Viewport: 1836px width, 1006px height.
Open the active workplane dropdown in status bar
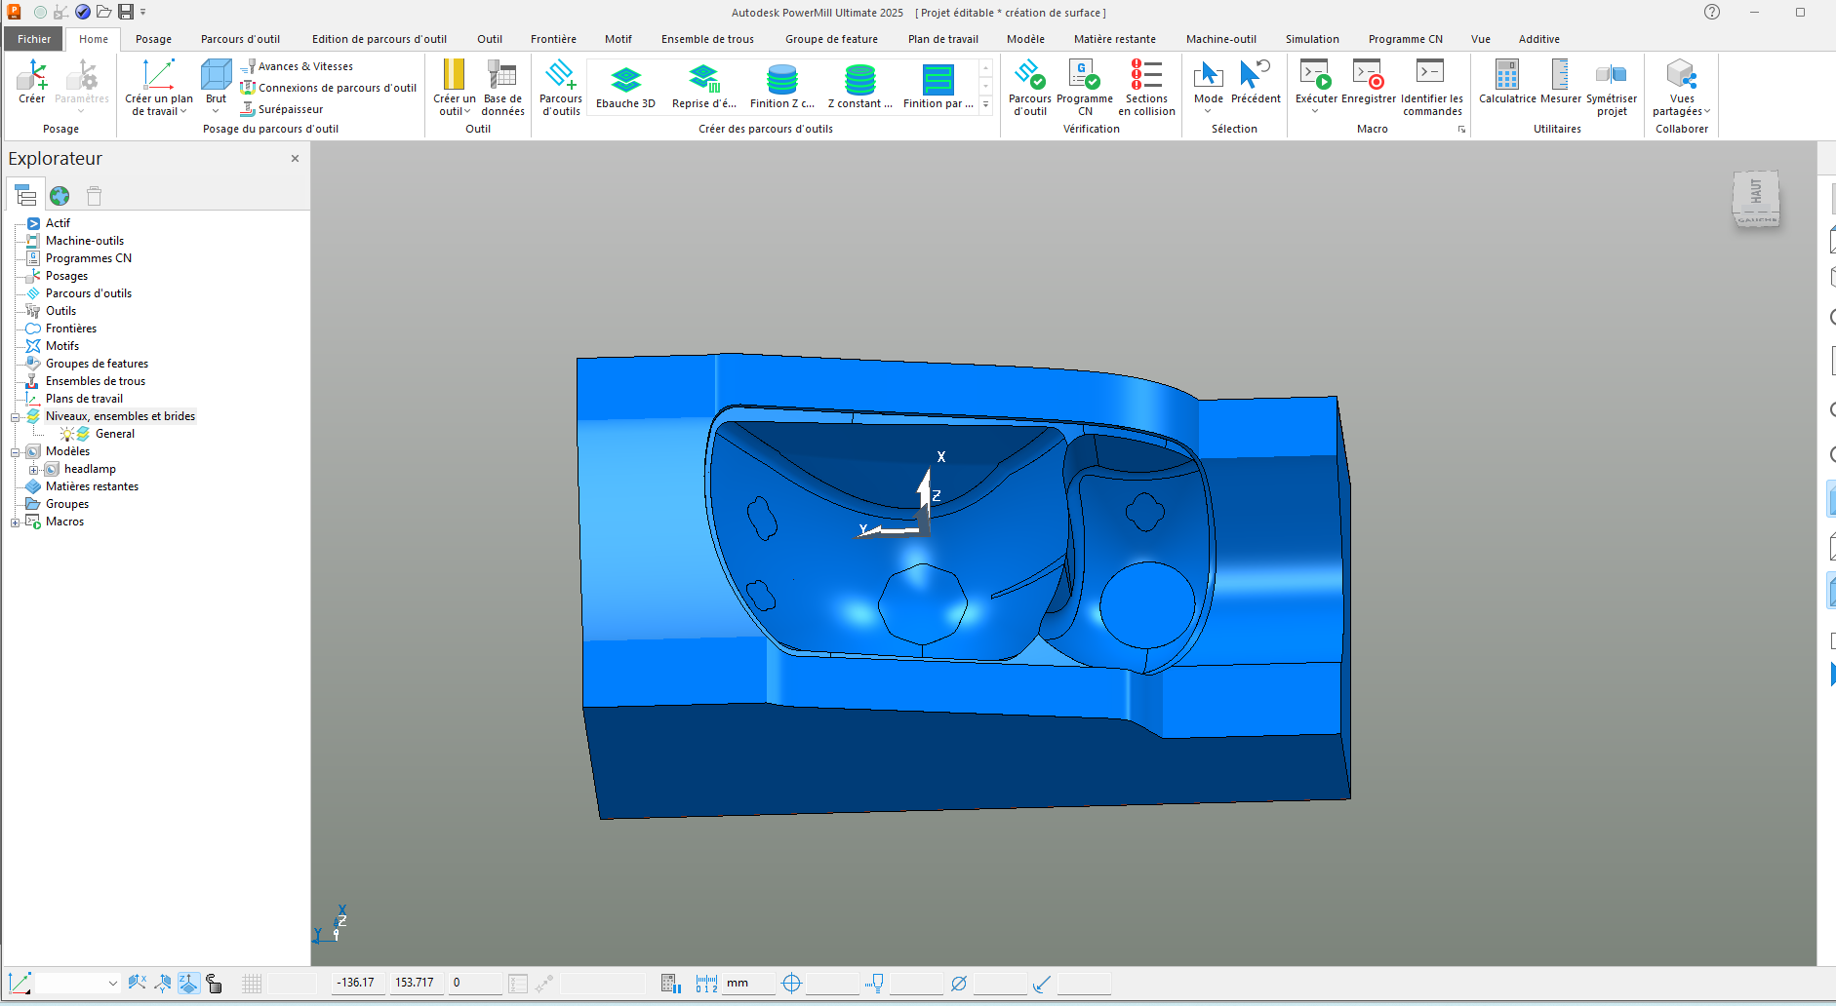112,984
